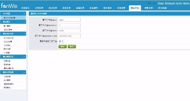Open the 资金管理 top menu
This screenshot has height=101, width=190.
point(66,8)
